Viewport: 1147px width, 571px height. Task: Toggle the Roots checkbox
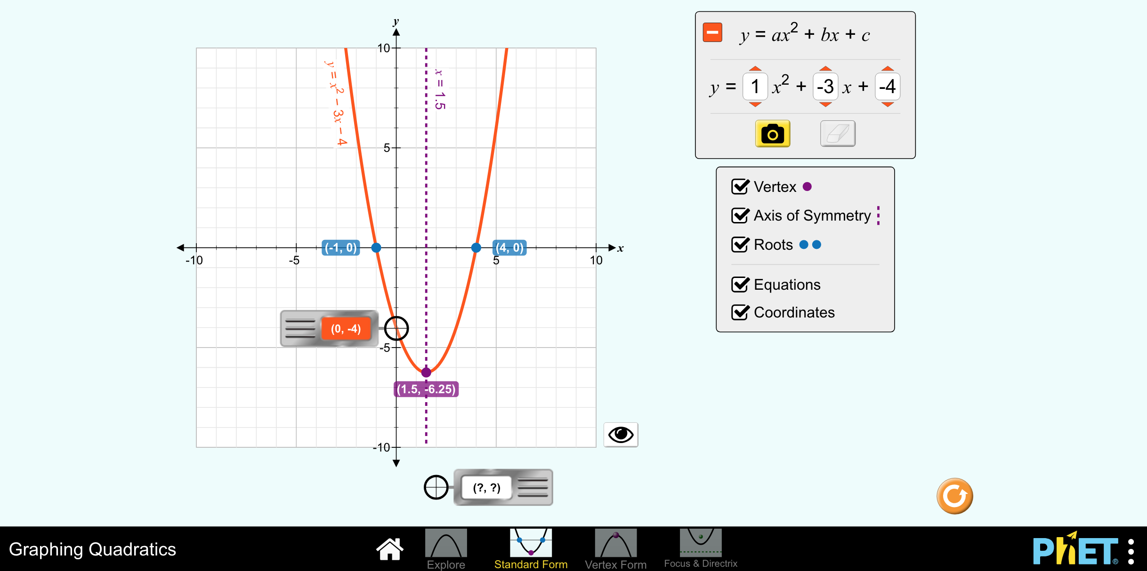point(740,245)
